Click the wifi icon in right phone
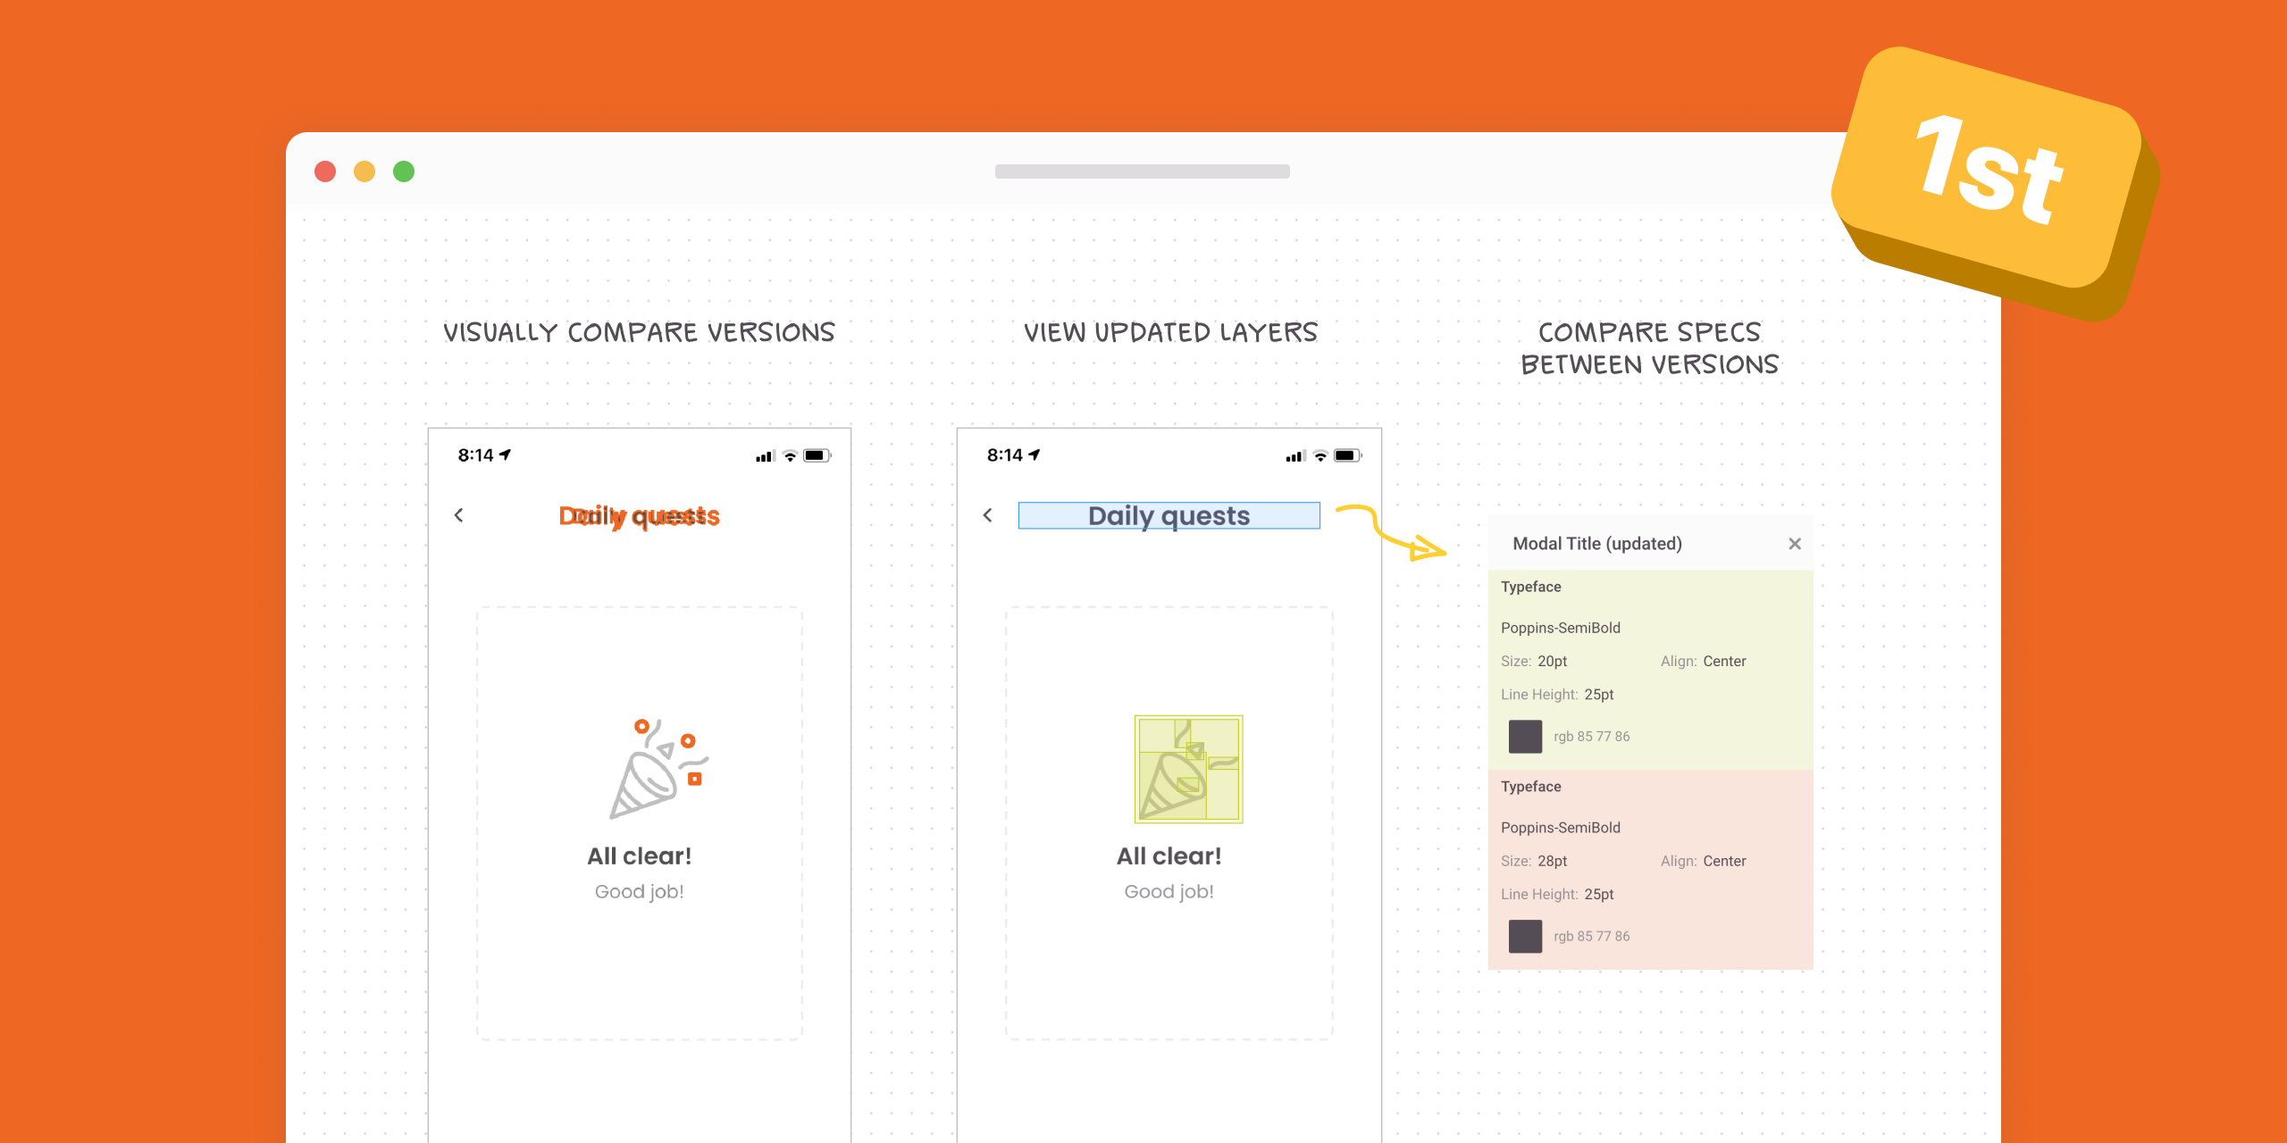Image resolution: width=2287 pixels, height=1143 pixels. [1319, 456]
